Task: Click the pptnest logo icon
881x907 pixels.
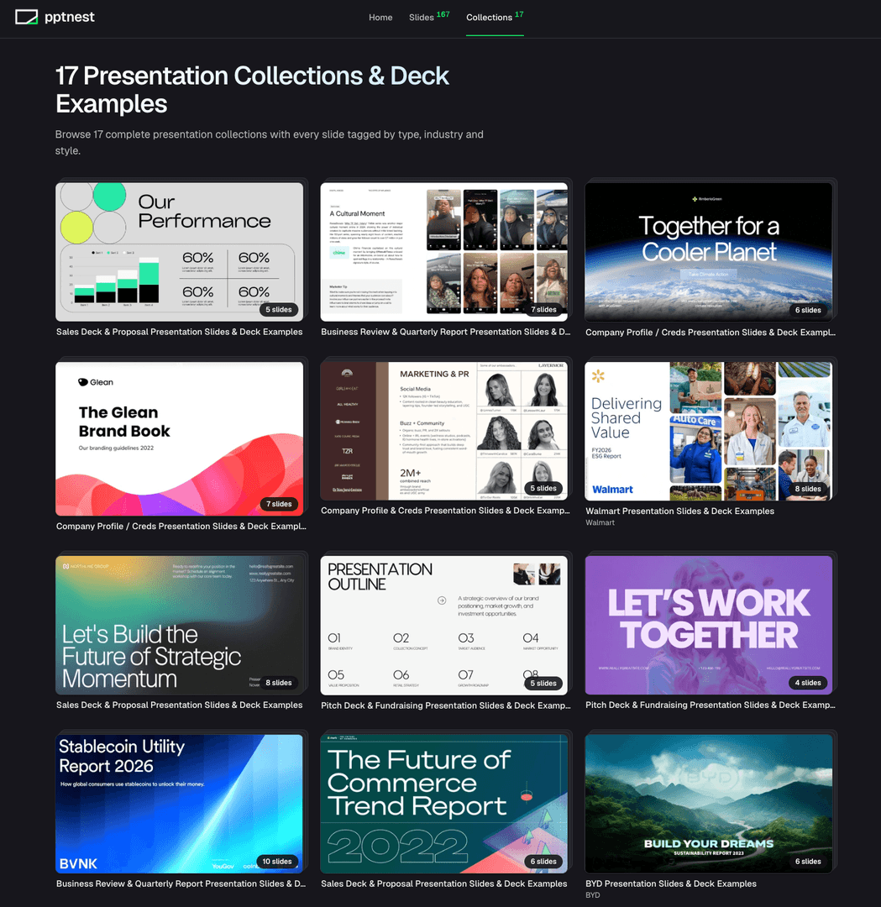Action: [x=26, y=17]
